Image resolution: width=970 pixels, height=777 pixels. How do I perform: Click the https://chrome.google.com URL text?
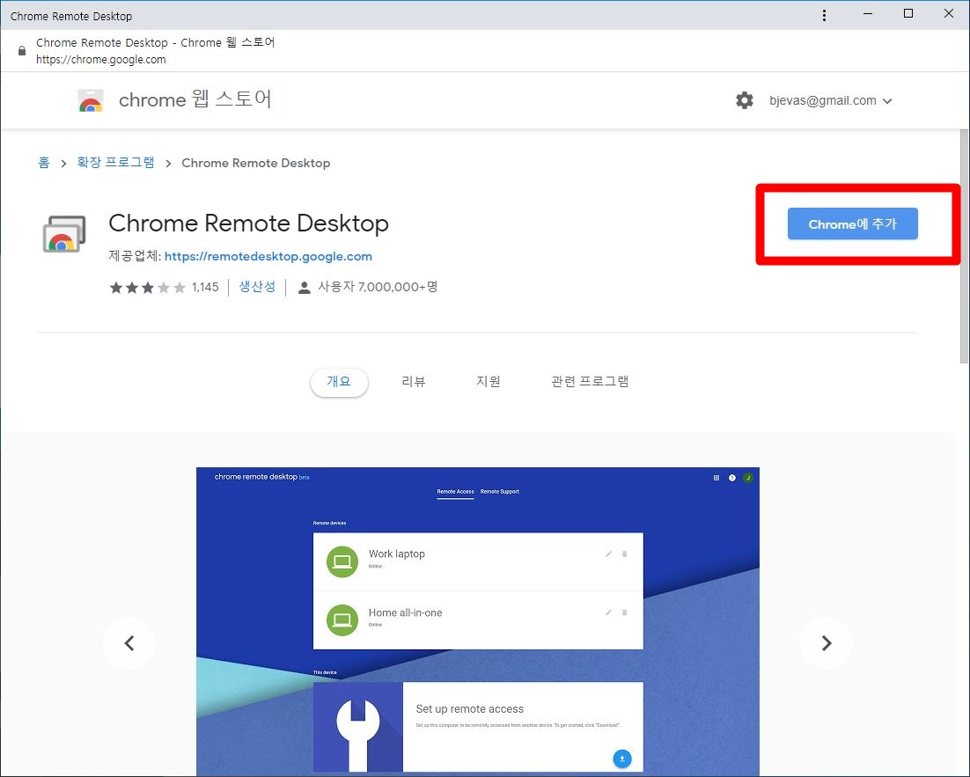(x=101, y=60)
